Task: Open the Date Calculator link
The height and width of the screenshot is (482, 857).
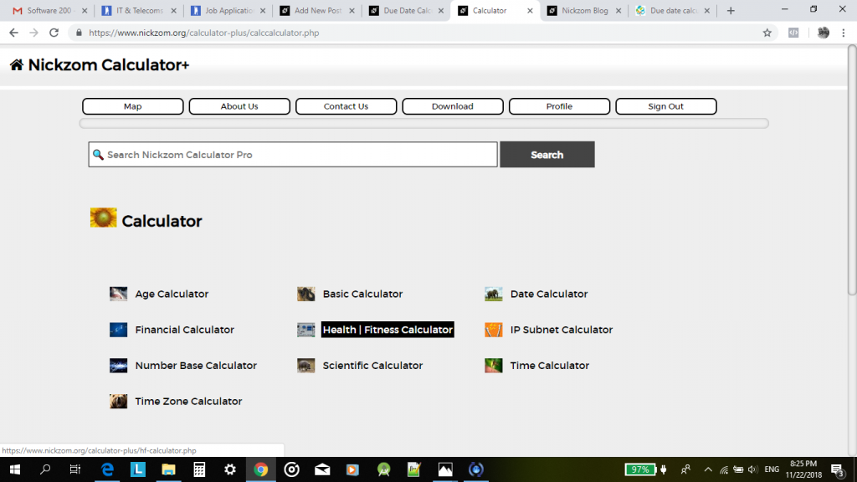Action: (549, 294)
